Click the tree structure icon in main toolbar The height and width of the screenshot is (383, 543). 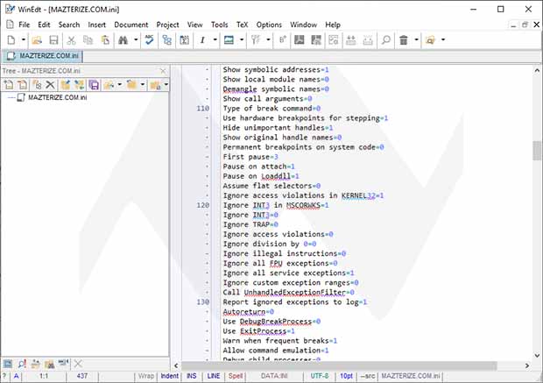(167, 39)
